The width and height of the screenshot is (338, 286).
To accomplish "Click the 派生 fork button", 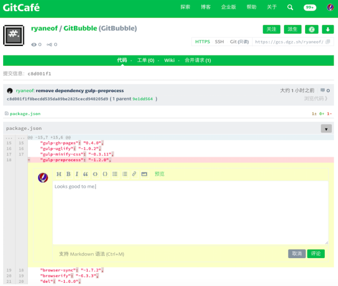I will tap(293, 30).
